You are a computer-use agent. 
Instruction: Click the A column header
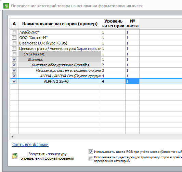pyautogui.click(x=14, y=24)
